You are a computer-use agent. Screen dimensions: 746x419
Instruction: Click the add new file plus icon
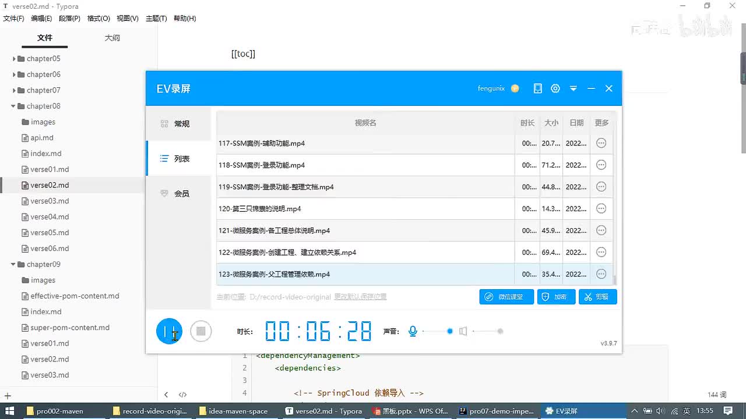point(8,395)
